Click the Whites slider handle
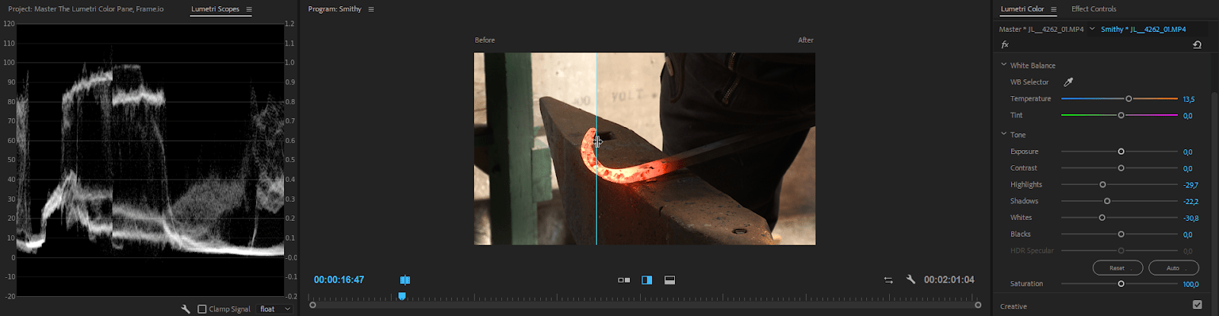This screenshot has width=1219, height=316. coord(1102,218)
